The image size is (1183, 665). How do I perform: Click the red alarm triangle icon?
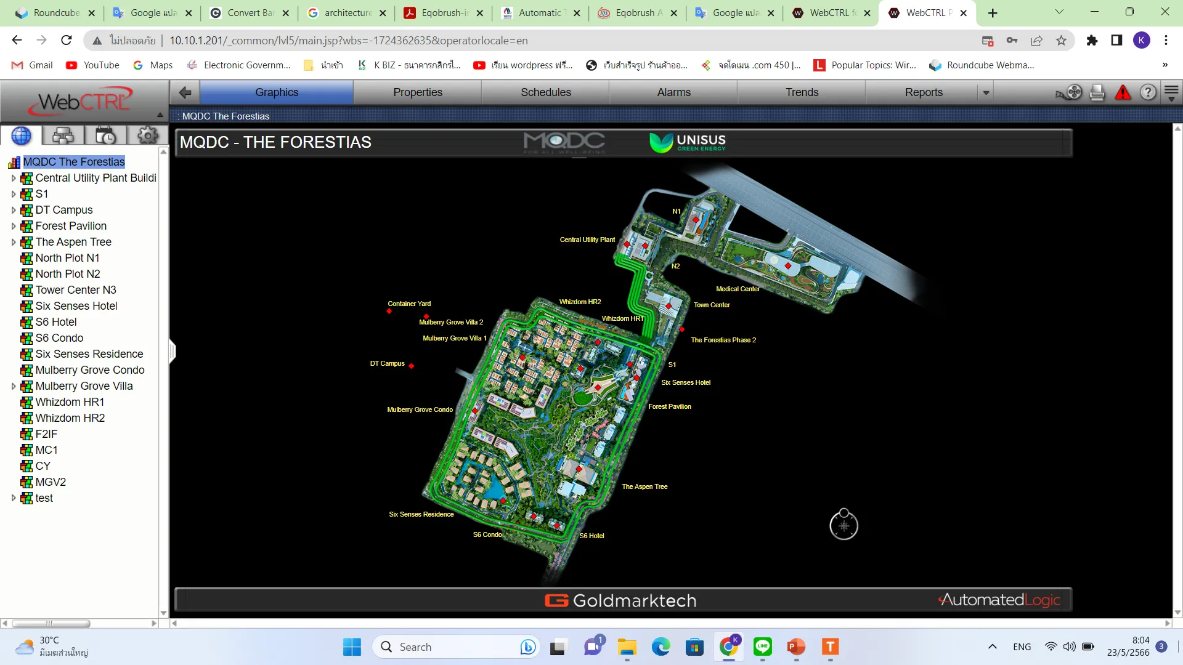tap(1123, 92)
